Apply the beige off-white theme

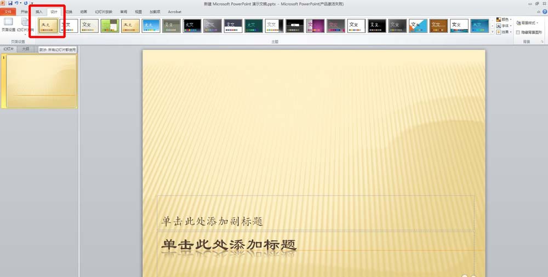89,26
